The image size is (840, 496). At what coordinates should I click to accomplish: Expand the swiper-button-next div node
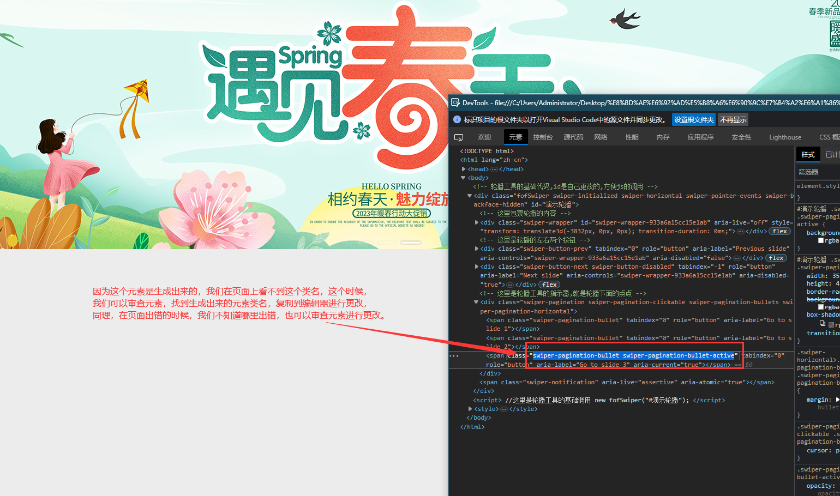[477, 267]
